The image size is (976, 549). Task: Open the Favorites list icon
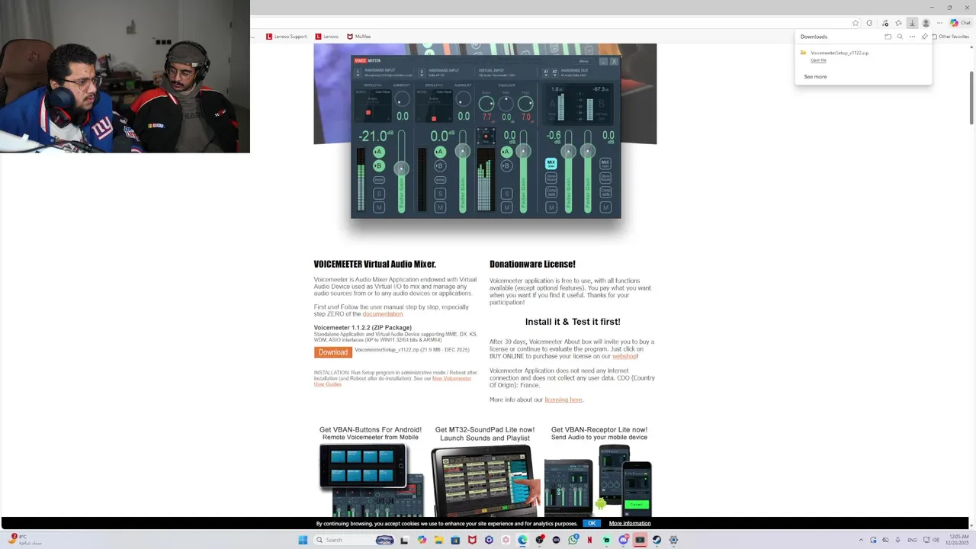(898, 23)
